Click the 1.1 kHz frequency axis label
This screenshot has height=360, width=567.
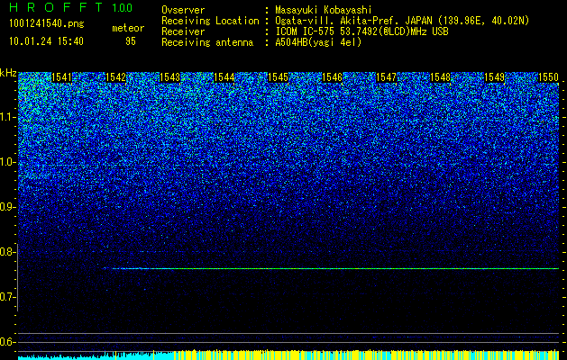(x=7, y=117)
